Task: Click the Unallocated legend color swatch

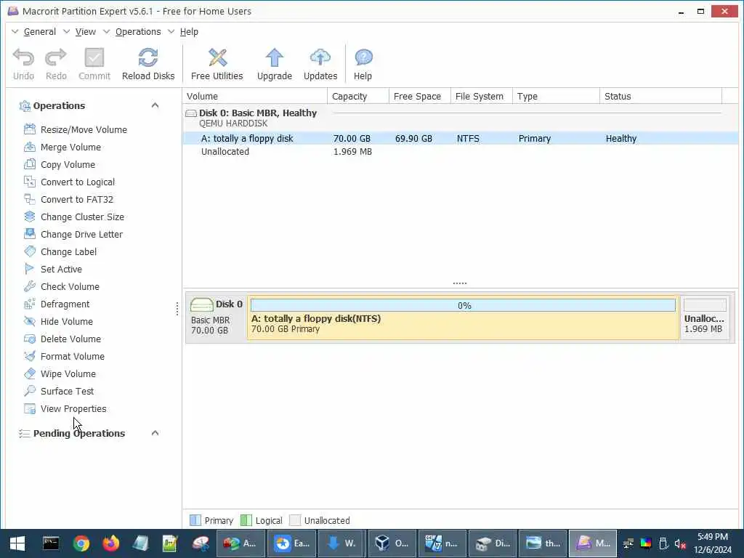Action: click(295, 520)
